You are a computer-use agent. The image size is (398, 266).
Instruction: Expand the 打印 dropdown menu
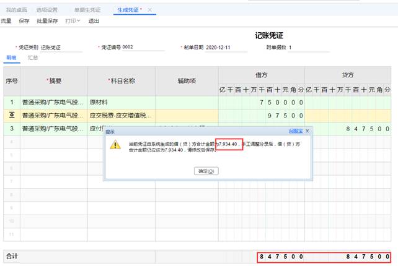coord(73,21)
